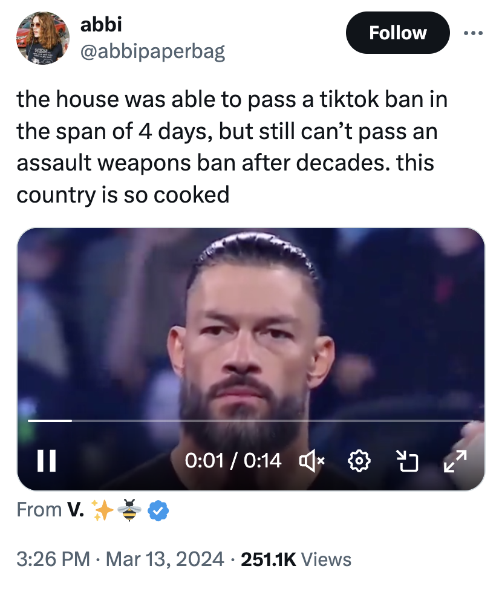Viewport: 502px width, 592px height.
Task: Click the sparkles emoji in the From line
Action: [x=101, y=511]
